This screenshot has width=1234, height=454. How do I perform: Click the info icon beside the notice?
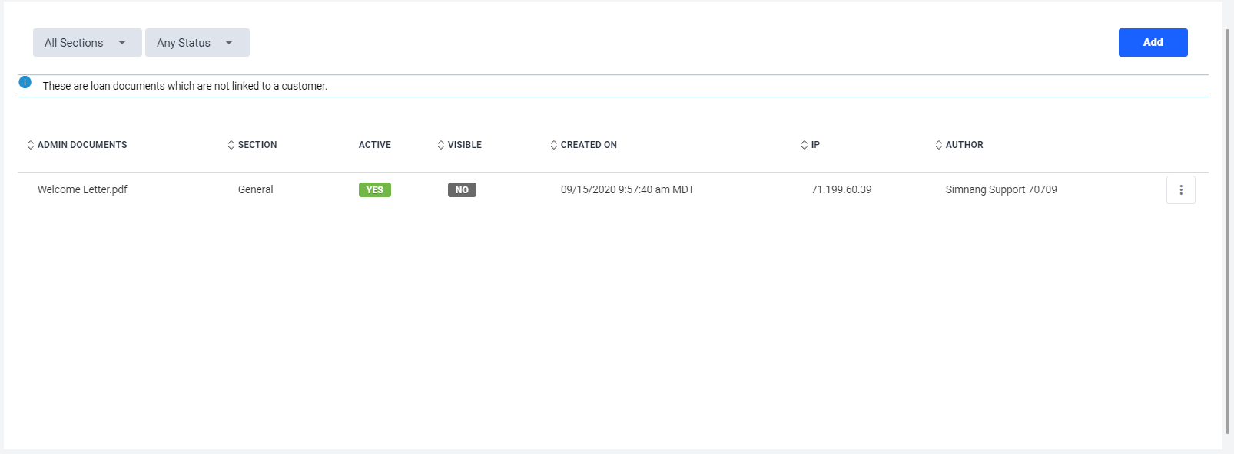[x=25, y=82]
